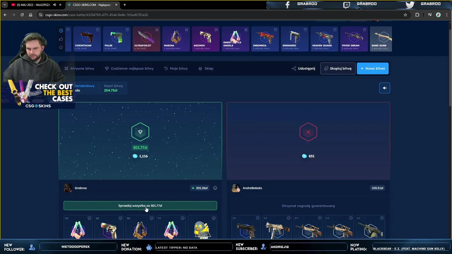This screenshot has width=452, height=254.
Task: Click Grabroo's 201.26zł profit badge
Action: (x=200, y=188)
